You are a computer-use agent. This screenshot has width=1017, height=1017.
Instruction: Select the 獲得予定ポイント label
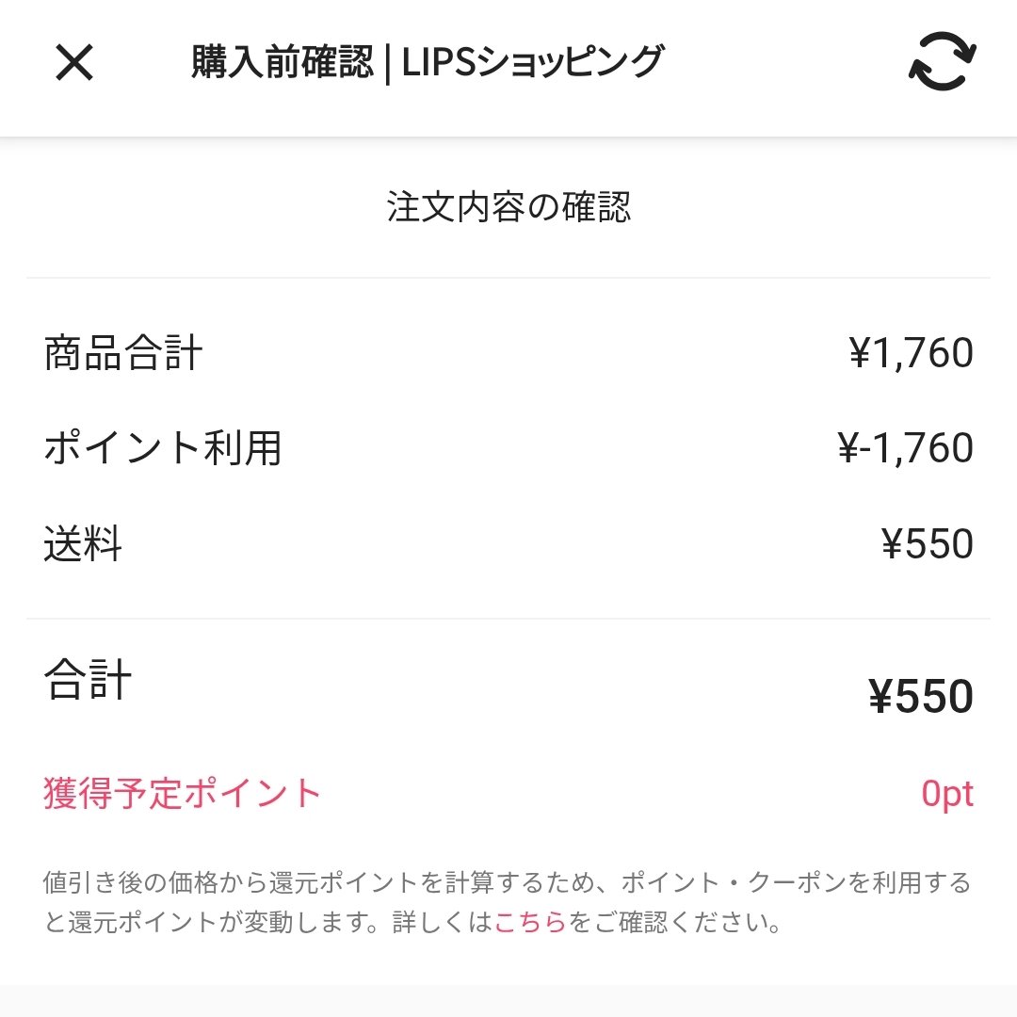pyautogui.click(x=179, y=793)
